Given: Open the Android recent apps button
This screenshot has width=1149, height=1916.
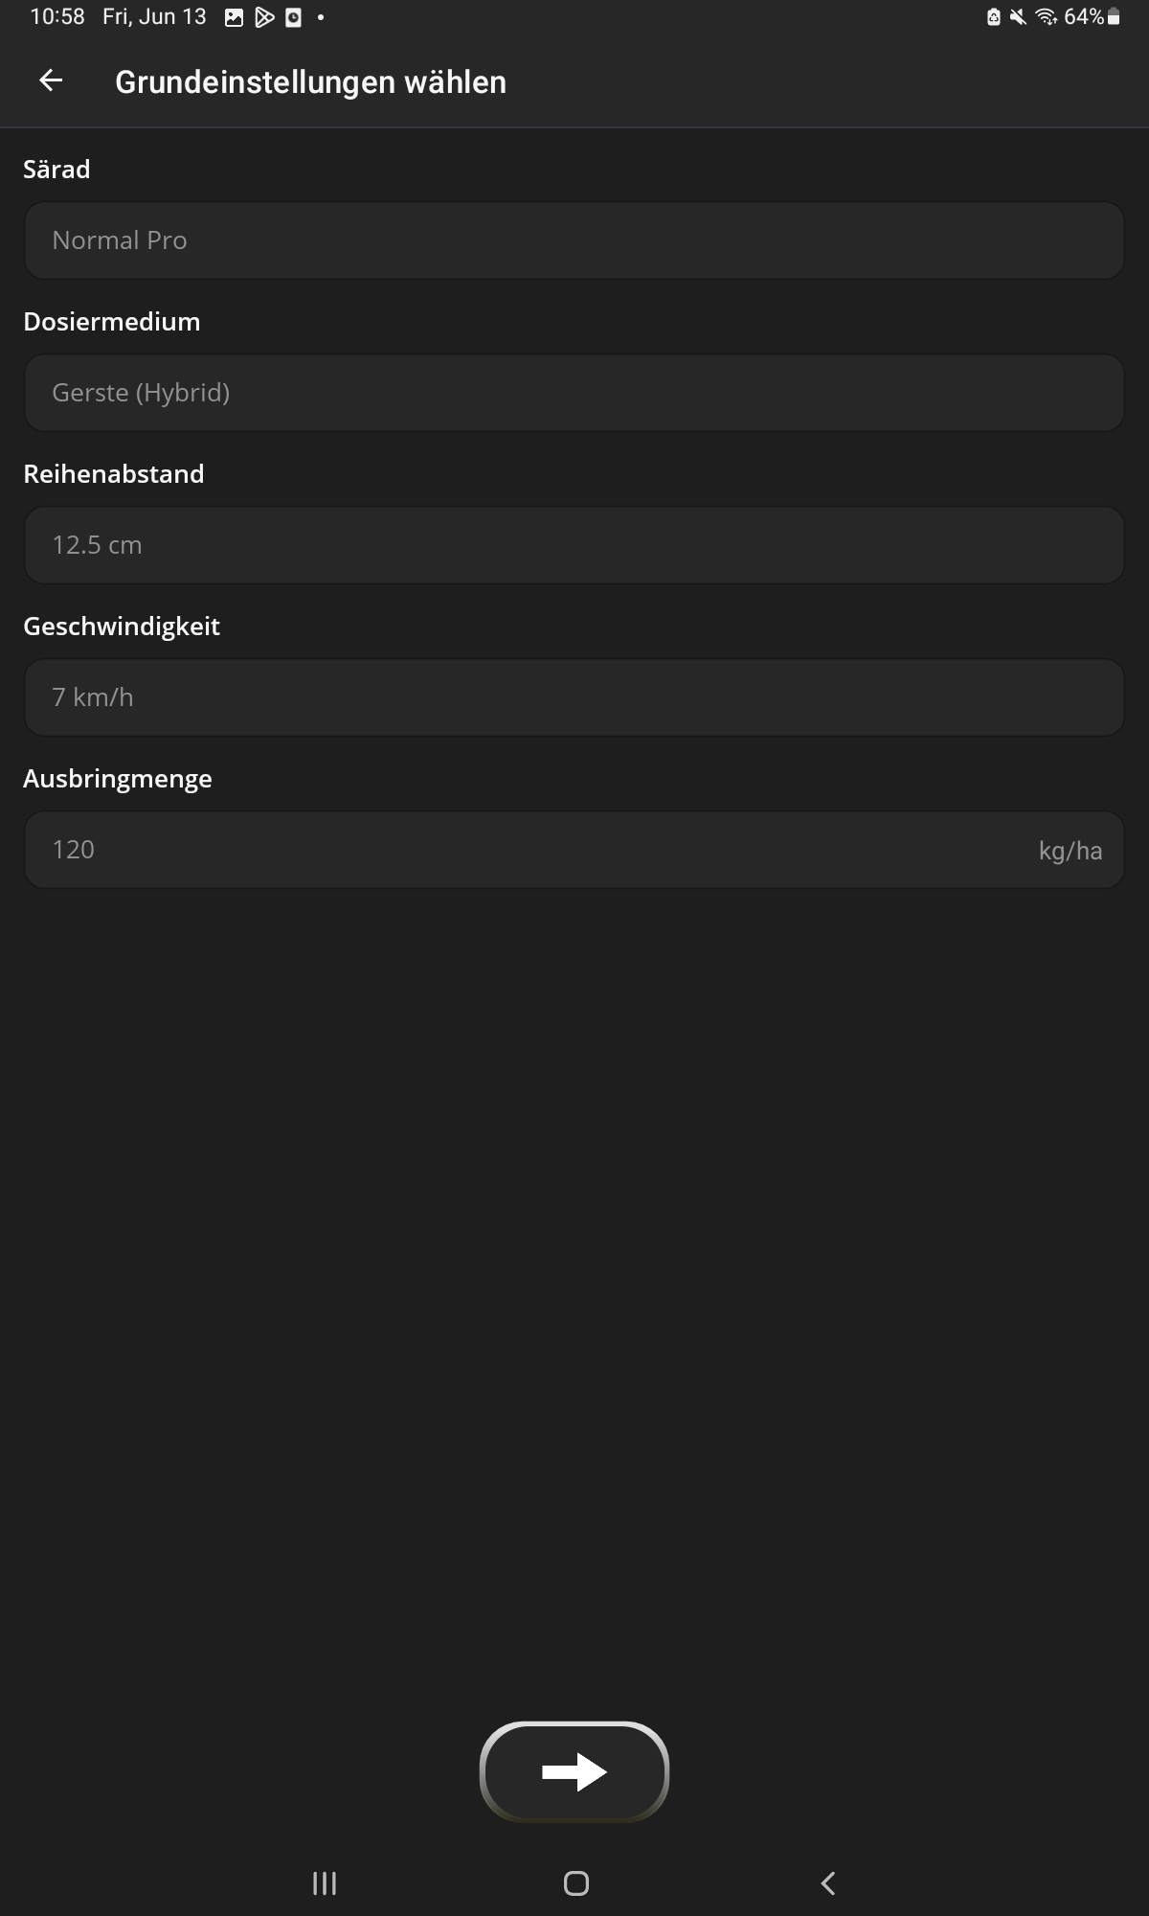Looking at the screenshot, I should coord(325,1883).
